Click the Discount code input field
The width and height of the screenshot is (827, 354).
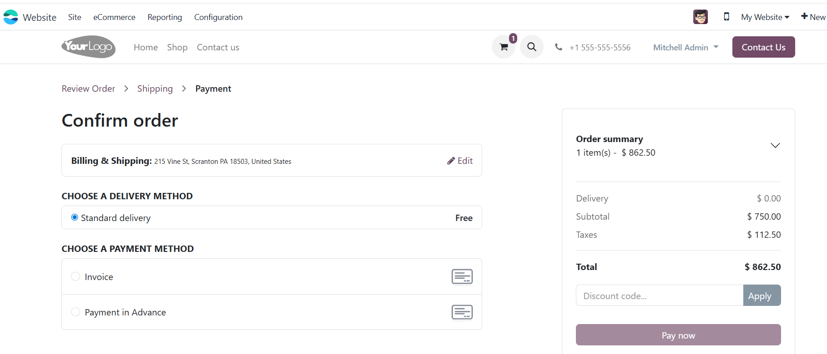659,295
